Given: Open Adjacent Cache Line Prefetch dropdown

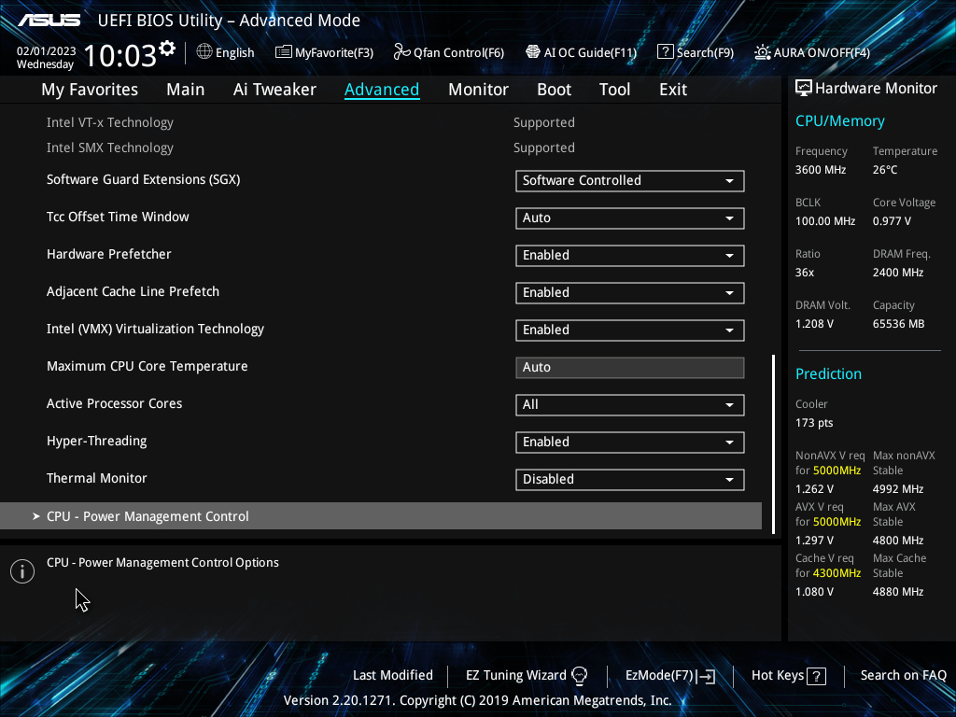Looking at the screenshot, I should click(x=630, y=292).
